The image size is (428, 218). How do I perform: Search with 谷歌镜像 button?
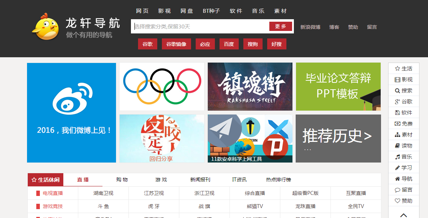176,44
